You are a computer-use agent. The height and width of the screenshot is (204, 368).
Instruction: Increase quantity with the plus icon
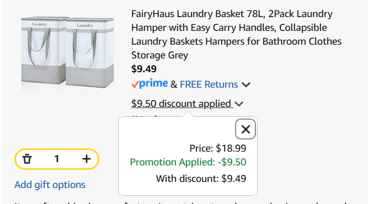(87, 159)
